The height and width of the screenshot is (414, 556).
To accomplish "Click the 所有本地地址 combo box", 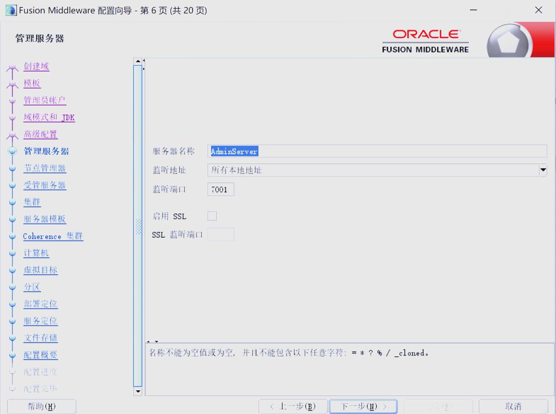I will [373, 170].
